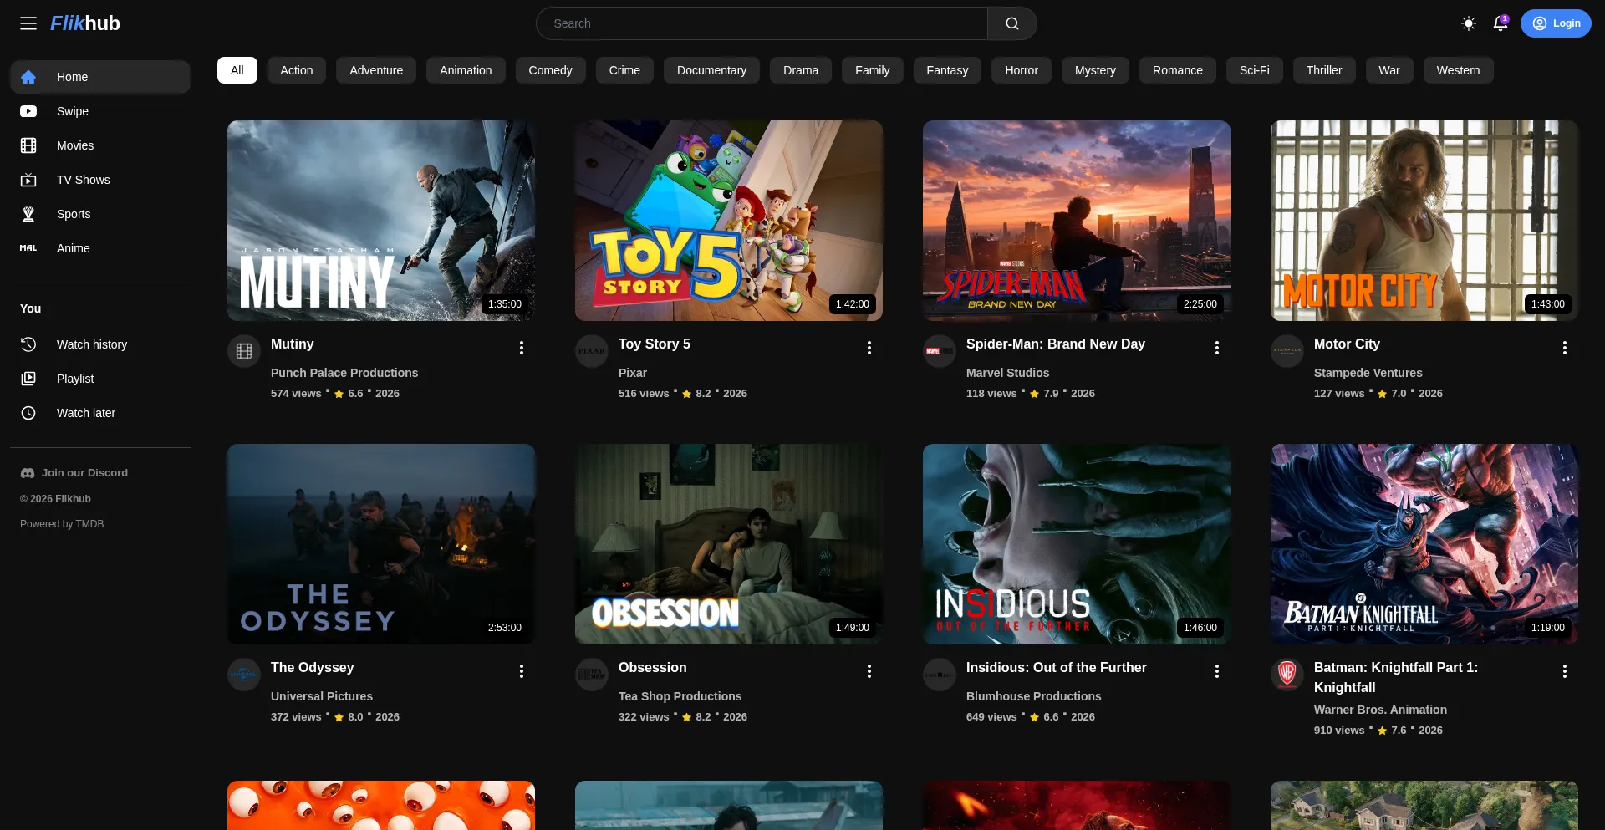This screenshot has width=1605, height=830.
Task: Open Playlist in the sidebar
Action: click(x=100, y=379)
